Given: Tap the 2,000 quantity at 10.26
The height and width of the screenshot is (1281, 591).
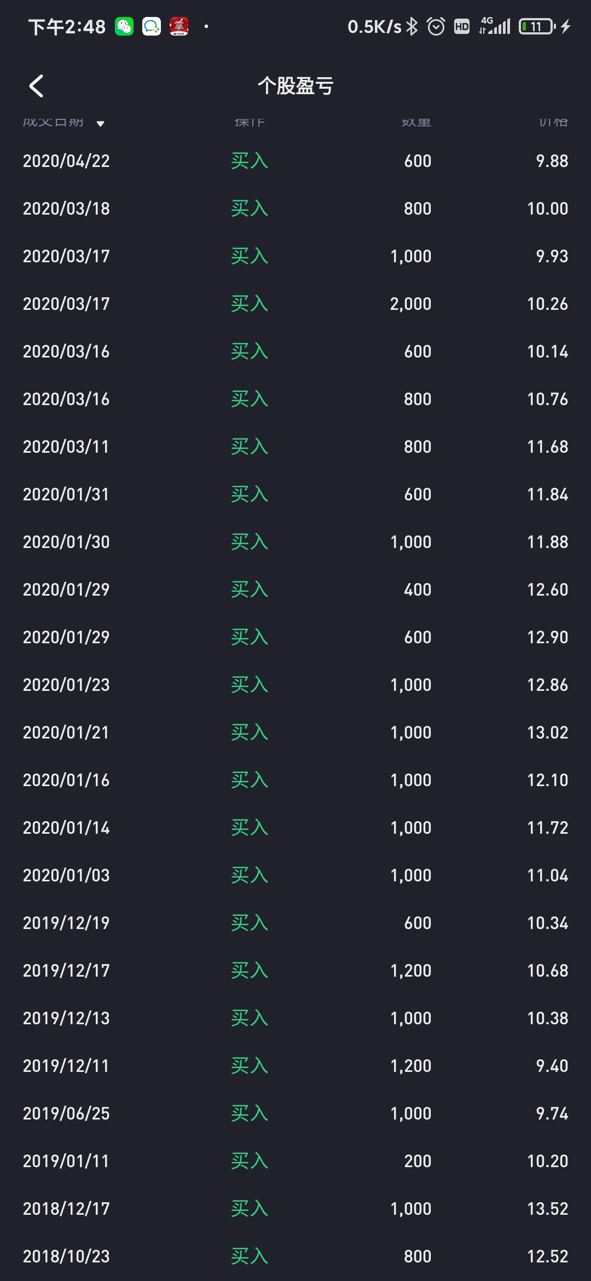Looking at the screenshot, I should pos(410,304).
